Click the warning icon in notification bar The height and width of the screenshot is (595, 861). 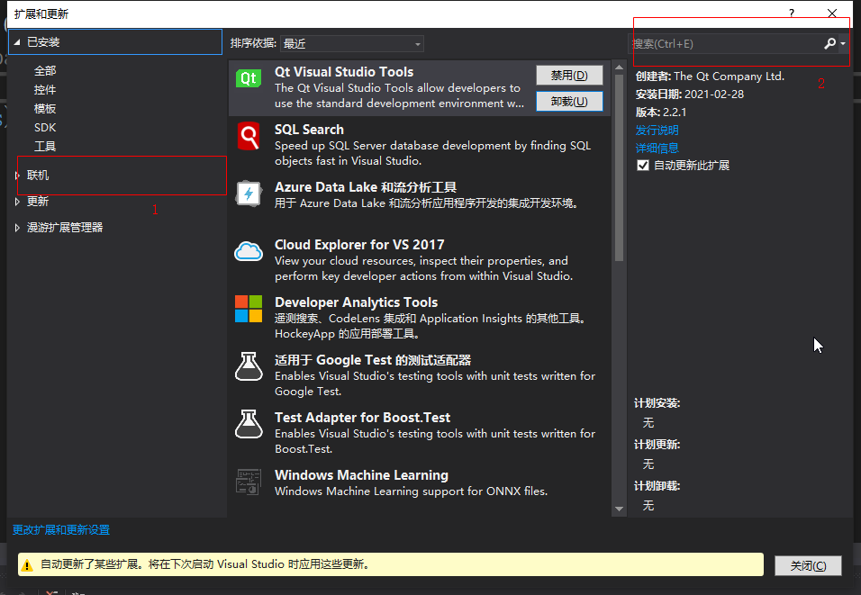click(x=27, y=565)
